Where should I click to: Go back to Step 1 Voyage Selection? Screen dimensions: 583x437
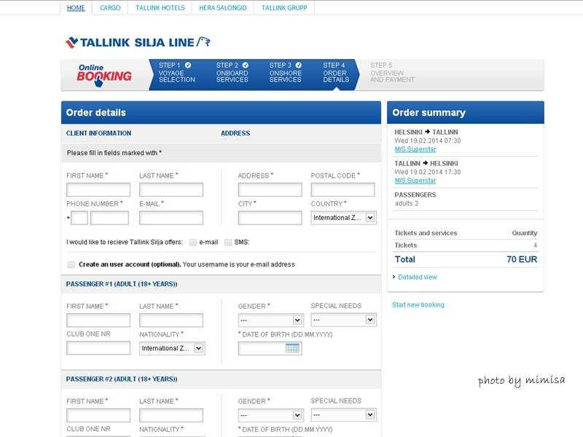tap(177, 72)
